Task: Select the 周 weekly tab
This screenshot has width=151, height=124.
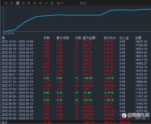Action: [17, 3]
